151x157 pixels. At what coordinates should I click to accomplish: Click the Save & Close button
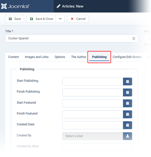[41, 19]
